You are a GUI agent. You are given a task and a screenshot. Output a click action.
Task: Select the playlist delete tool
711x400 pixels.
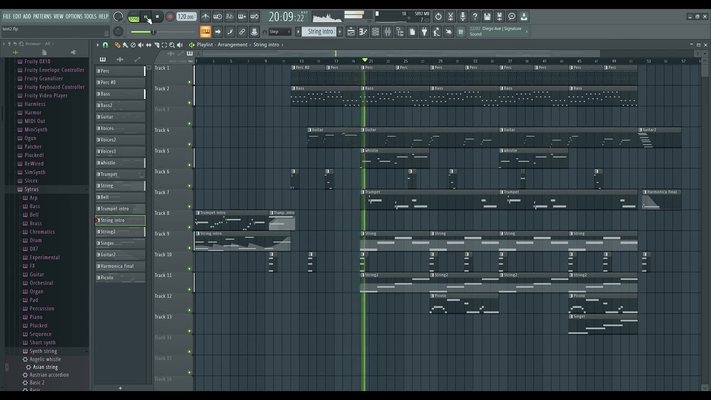133,45
